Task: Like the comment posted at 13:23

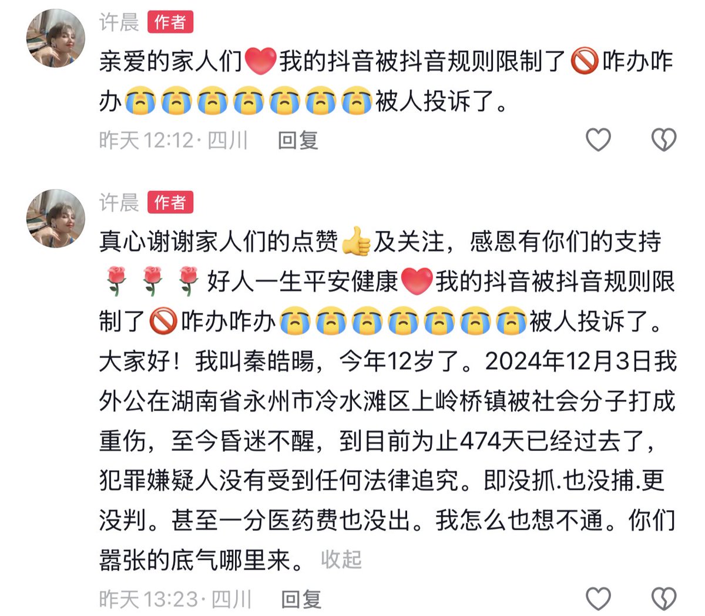Action: [x=599, y=599]
